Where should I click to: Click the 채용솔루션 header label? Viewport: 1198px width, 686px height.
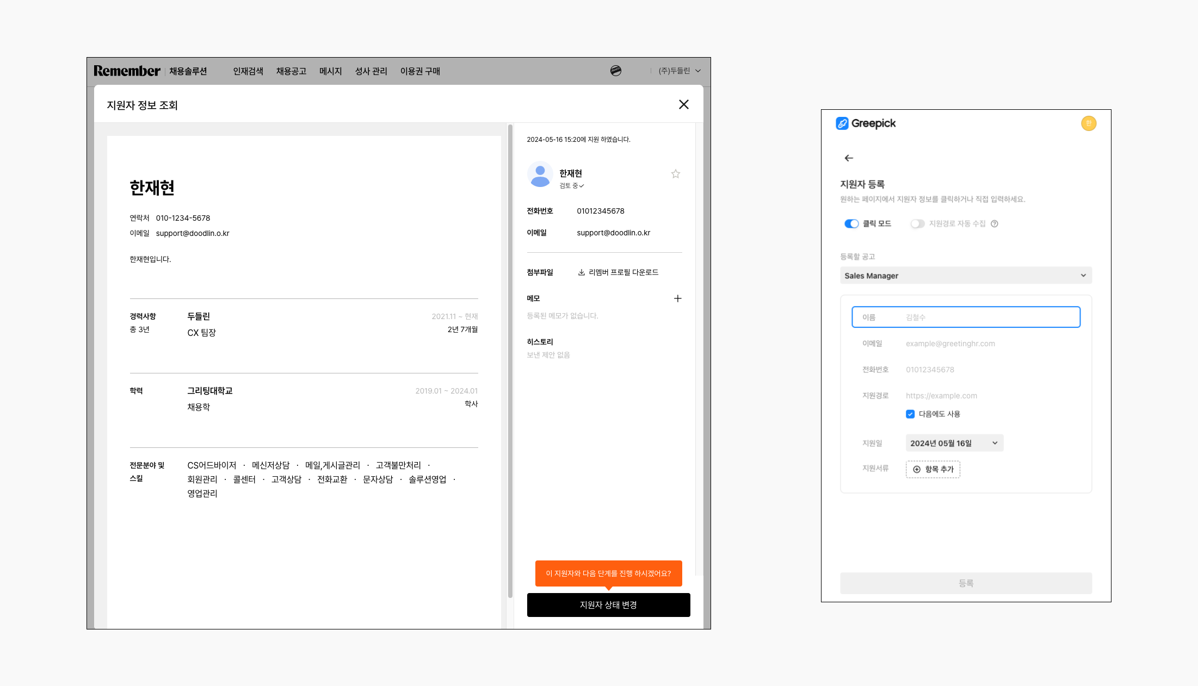pos(188,71)
